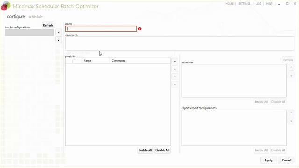Remove project using the x button beside projects
Image resolution: width=299 pixels, height=168 pixels.
(175, 69)
